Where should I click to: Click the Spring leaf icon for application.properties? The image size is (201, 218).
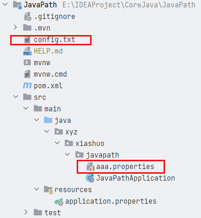[x=59, y=201]
